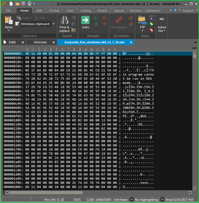This screenshot has width=199, height=203.
Task: Open the No highlighting dropdown arrow
Action: coord(162,199)
